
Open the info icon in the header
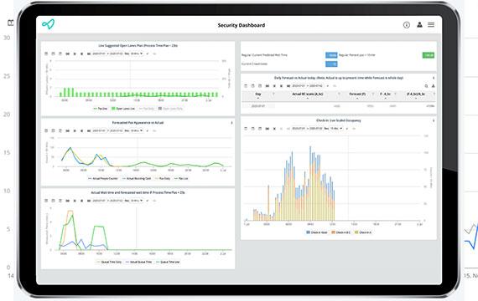407,25
